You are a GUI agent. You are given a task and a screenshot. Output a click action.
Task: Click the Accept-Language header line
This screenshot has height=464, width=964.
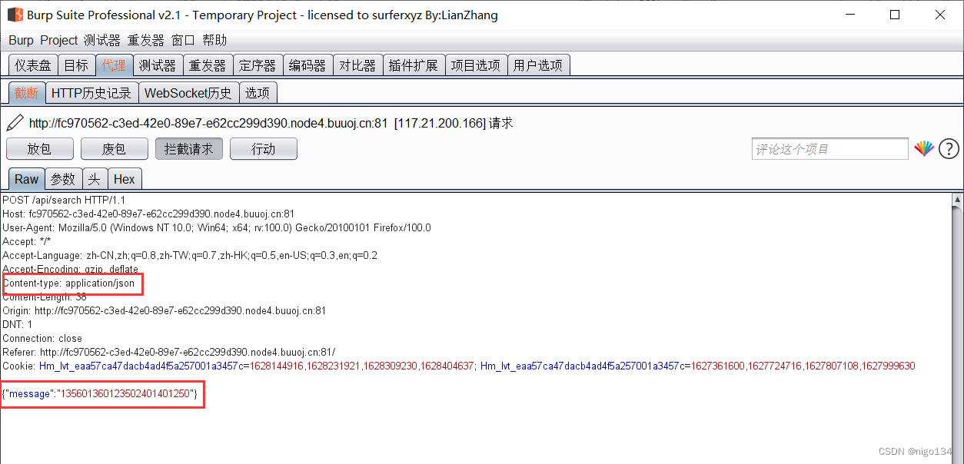(190, 255)
